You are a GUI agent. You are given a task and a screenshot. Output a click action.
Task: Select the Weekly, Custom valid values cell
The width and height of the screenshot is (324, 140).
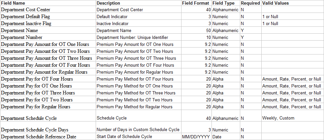coord(278,118)
